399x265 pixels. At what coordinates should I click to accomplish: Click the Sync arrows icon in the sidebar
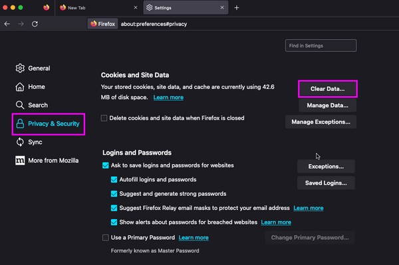[x=20, y=142]
